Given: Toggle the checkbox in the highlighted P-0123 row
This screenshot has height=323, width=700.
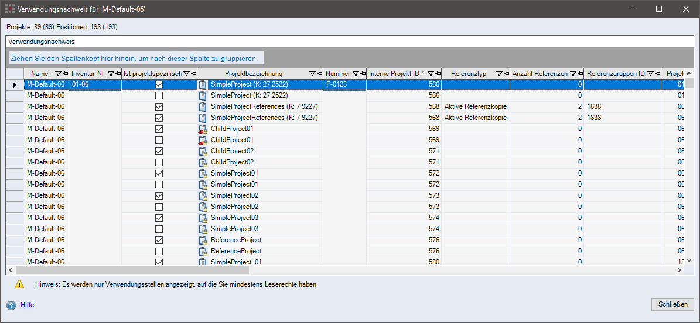Looking at the screenshot, I should pyautogui.click(x=159, y=84).
